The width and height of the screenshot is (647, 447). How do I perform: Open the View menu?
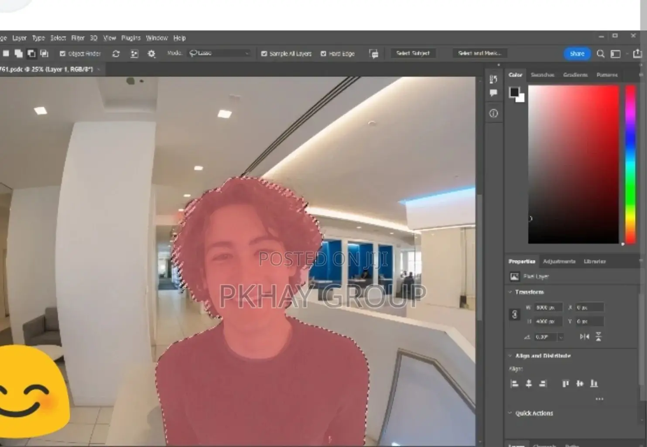coord(110,38)
